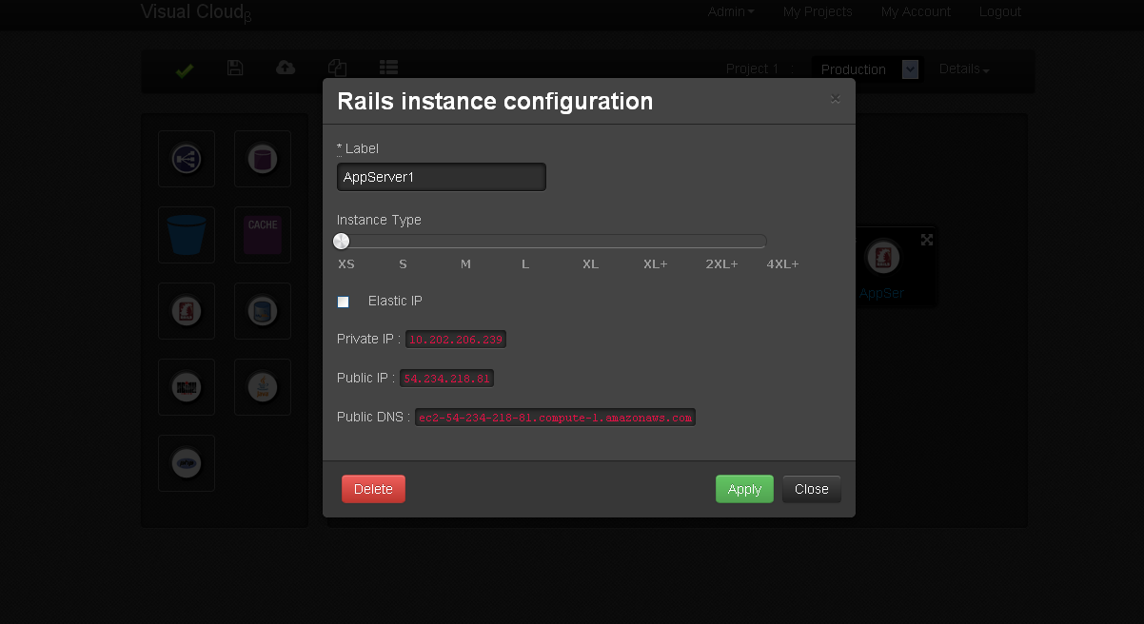Click the load balancer component icon
1144x624 pixels.
tap(187, 159)
